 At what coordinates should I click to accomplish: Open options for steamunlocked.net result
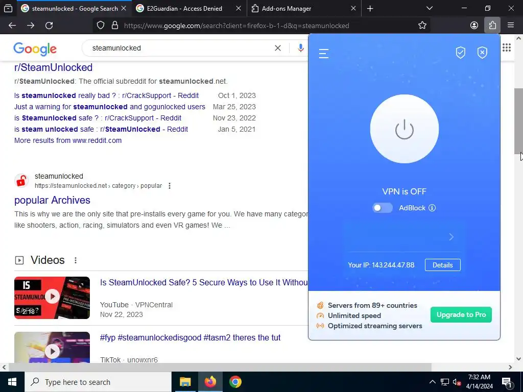coord(170,186)
